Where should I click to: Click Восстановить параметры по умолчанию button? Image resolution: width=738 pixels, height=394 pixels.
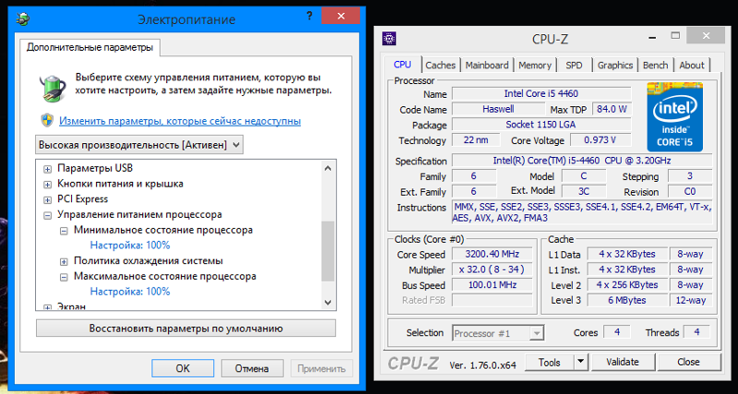tap(186, 328)
